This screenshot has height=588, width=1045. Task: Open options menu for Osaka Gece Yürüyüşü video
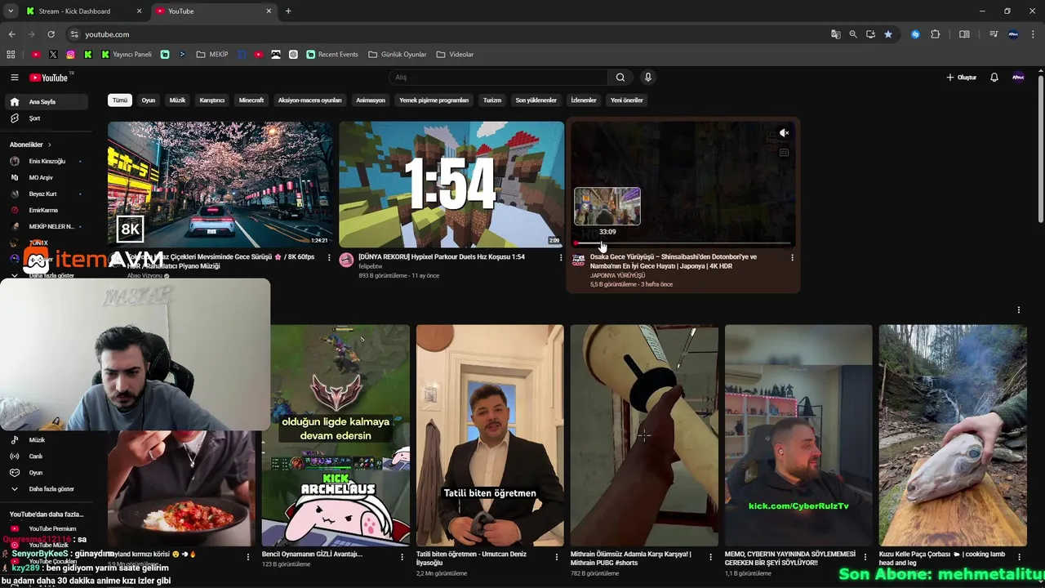tap(792, 257)
